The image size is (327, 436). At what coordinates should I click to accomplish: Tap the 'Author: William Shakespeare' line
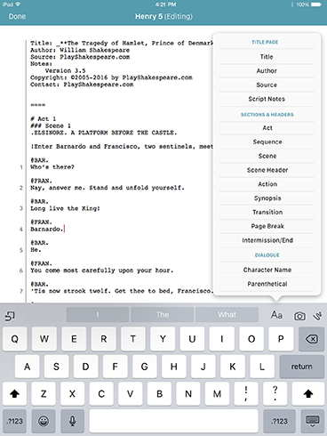pyautogui.click(x=80, y=50)
